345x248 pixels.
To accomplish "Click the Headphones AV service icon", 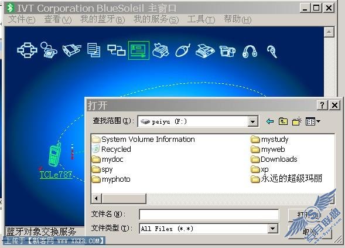I will point(250,52).
